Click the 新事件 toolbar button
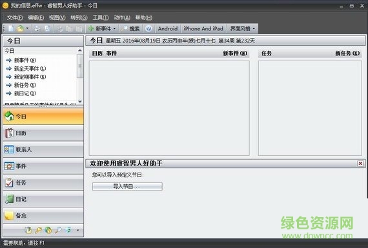The height and width of the screenshot is (248, 368). [99, 28]
